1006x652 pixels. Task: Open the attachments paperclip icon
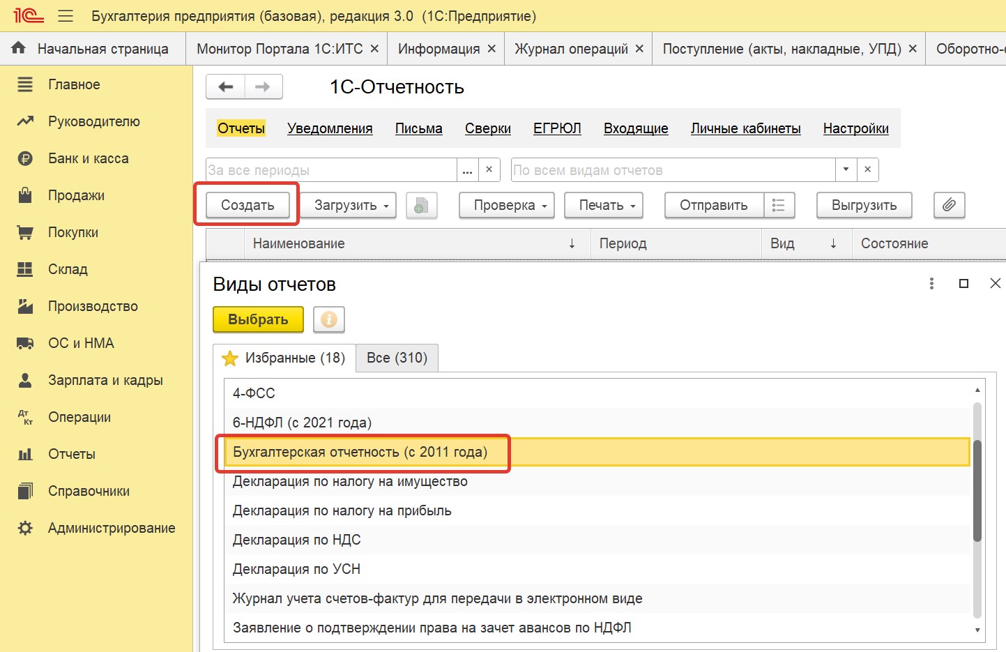point(949,205)
